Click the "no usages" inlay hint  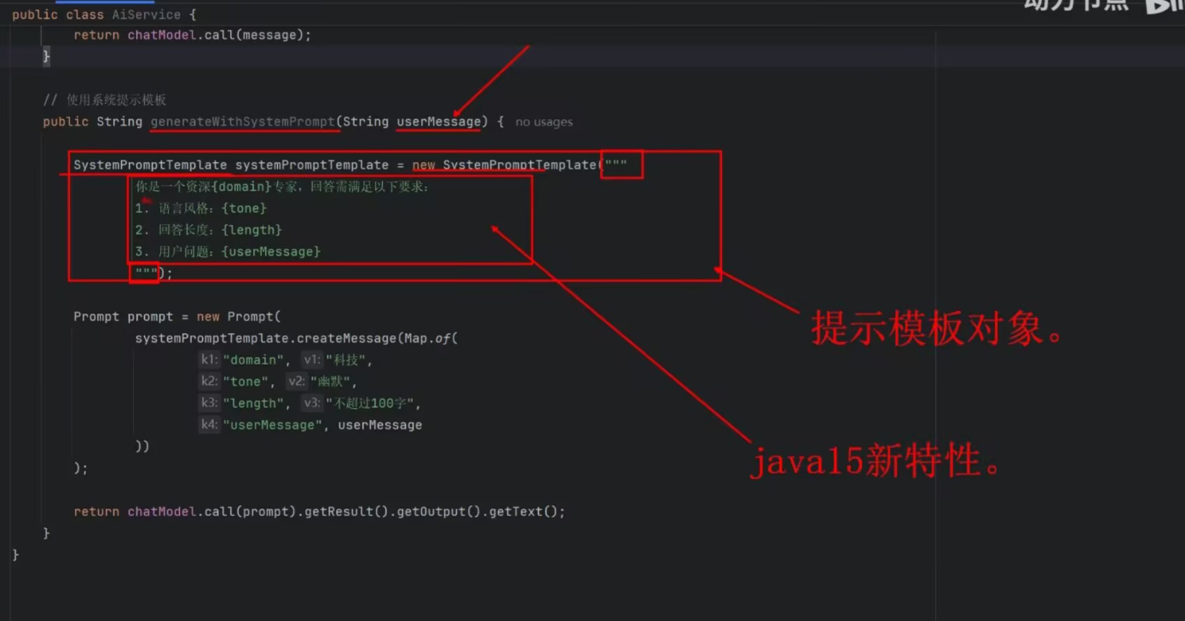544,122
